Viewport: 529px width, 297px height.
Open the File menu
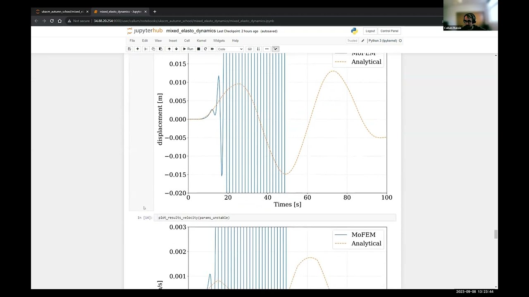pos(132,40)
